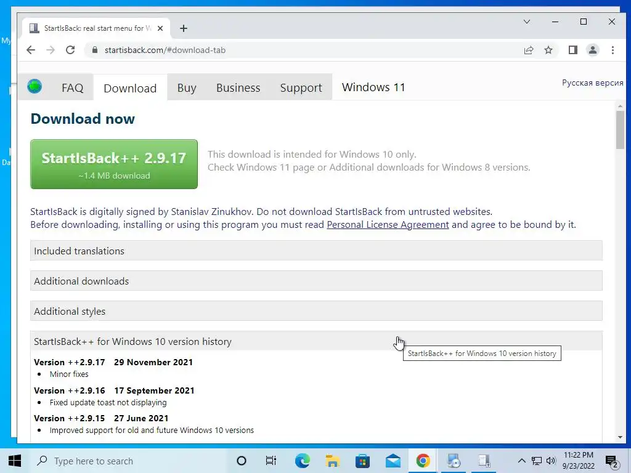Viewport: 631px width, 473px height.
Task: Show hidden system tray icons
Action: point(521,461)
